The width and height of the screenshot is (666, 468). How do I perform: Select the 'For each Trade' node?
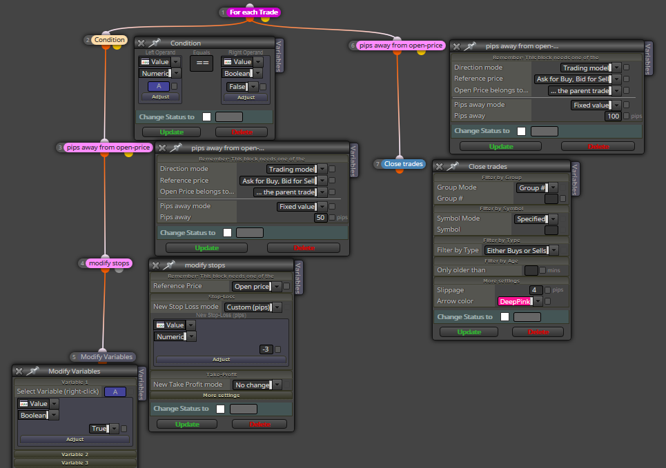(253, 12)
